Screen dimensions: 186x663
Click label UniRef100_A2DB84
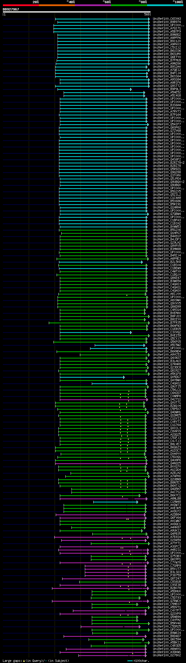click(x=167, y=515)
